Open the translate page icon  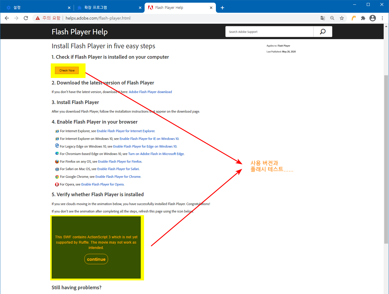click(323, 18)
